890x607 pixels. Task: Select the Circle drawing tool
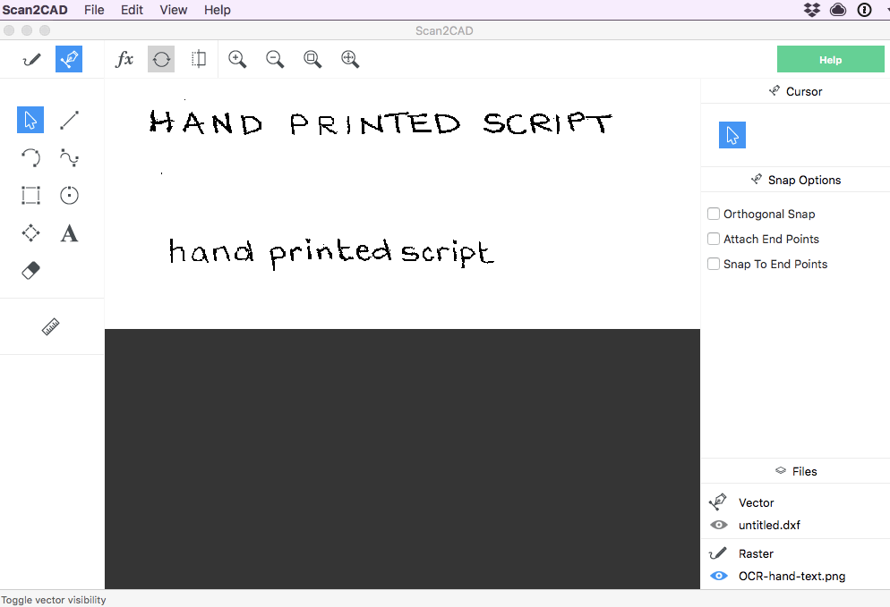click(x=69, y=195)
